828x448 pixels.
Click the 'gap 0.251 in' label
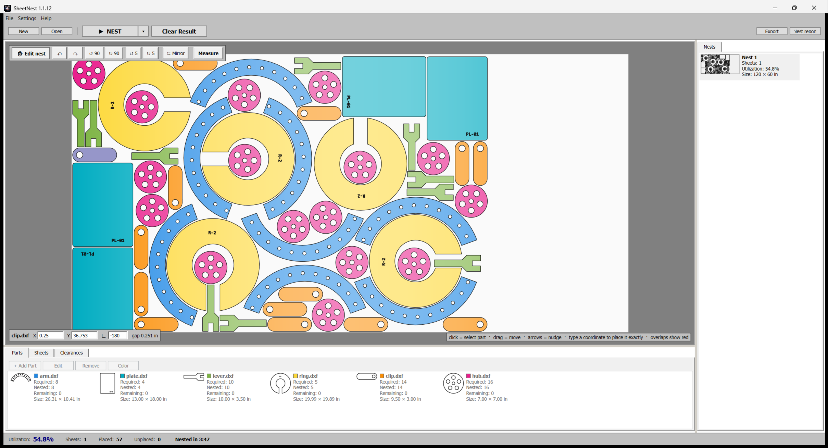point(145,336)
